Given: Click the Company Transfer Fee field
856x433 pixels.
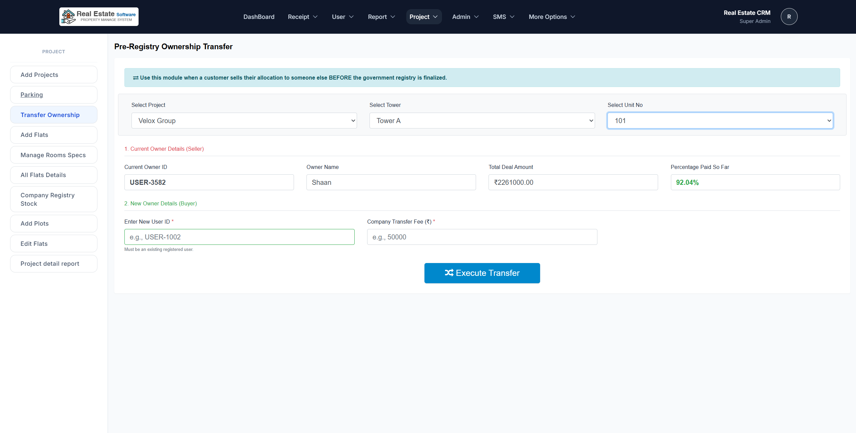Looking at the screenshot, I should (481, 237).
